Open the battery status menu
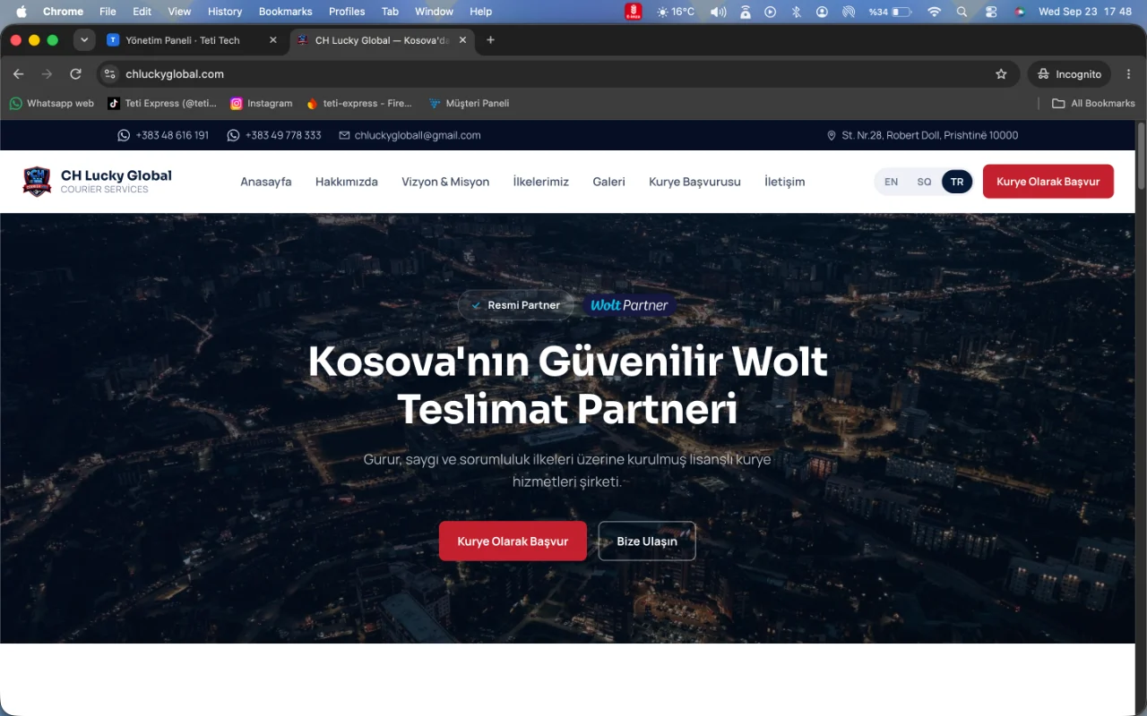 pyautogui.click(x=889, y=12)
